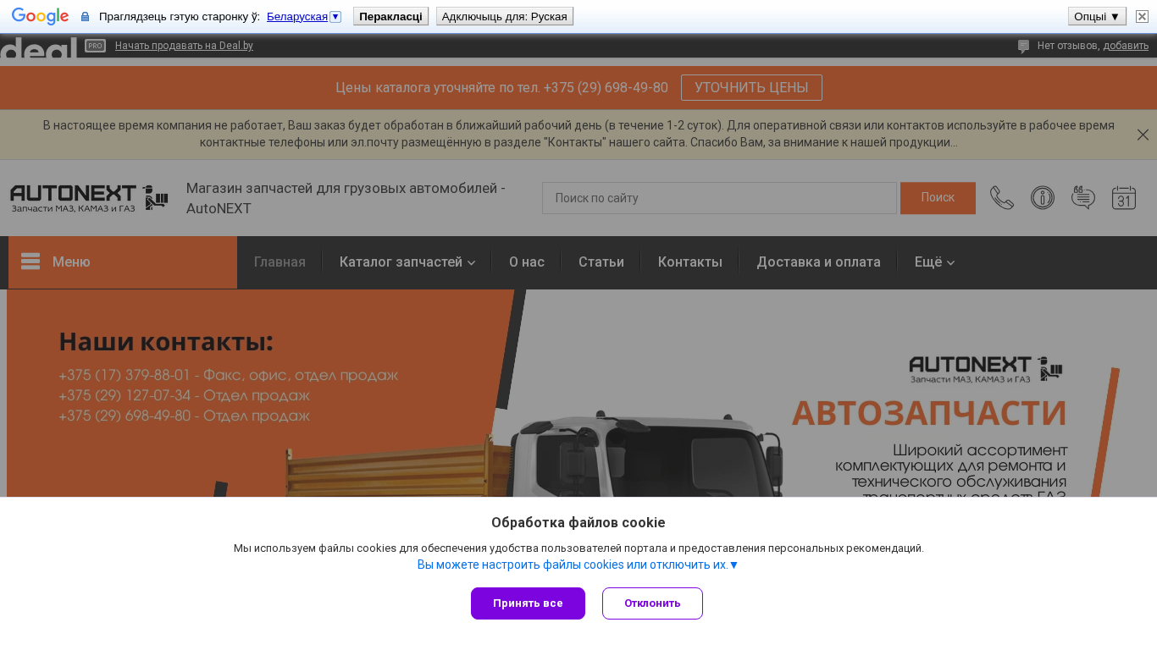Expand the Ещё menu
Screen dimensions: 1157x650
(935, 262)
